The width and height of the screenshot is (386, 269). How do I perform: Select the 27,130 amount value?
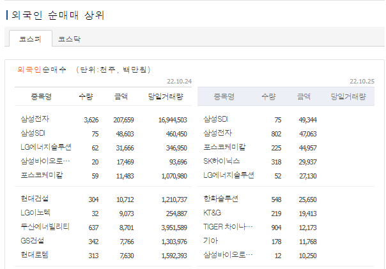coord(308,176)
